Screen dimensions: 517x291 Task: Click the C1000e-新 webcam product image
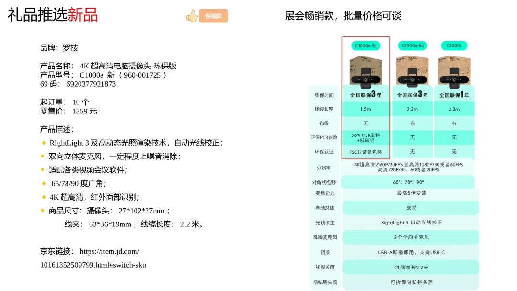coord(366,71)
